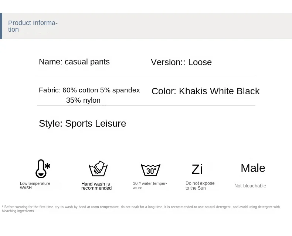The image size is (292, 236).
Task: Click the Color: Khakis White Black text
Action: pos(206,91)
